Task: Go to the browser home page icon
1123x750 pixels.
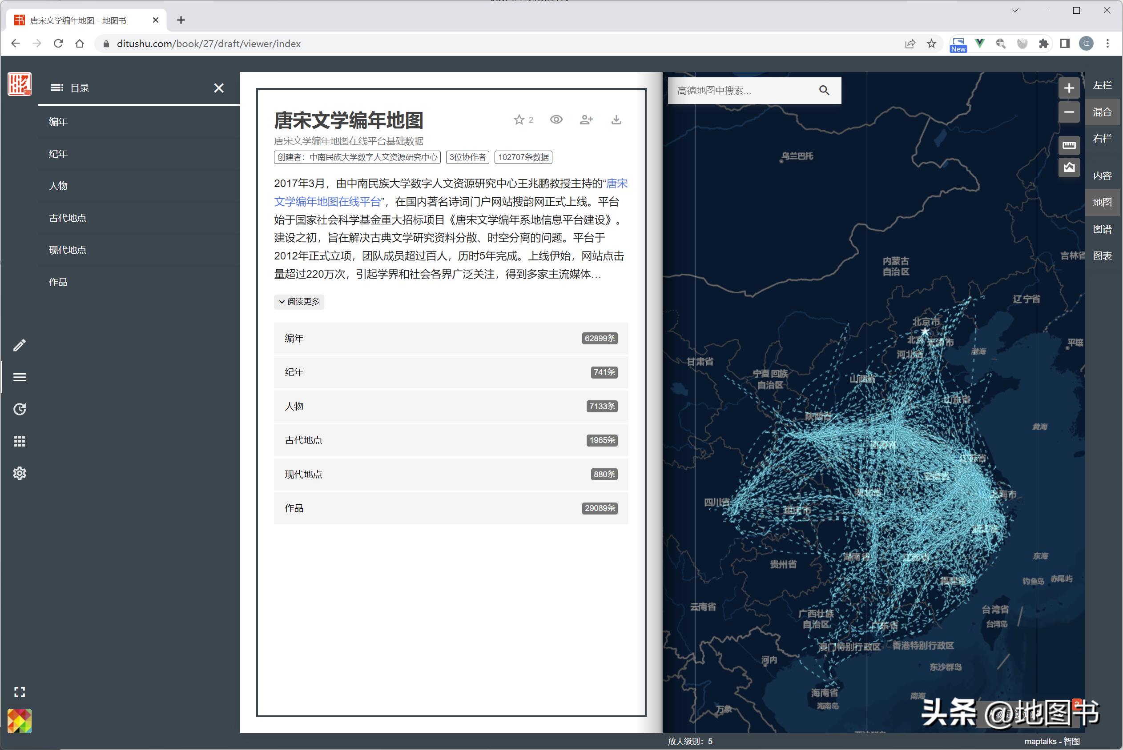Action: 80,44
